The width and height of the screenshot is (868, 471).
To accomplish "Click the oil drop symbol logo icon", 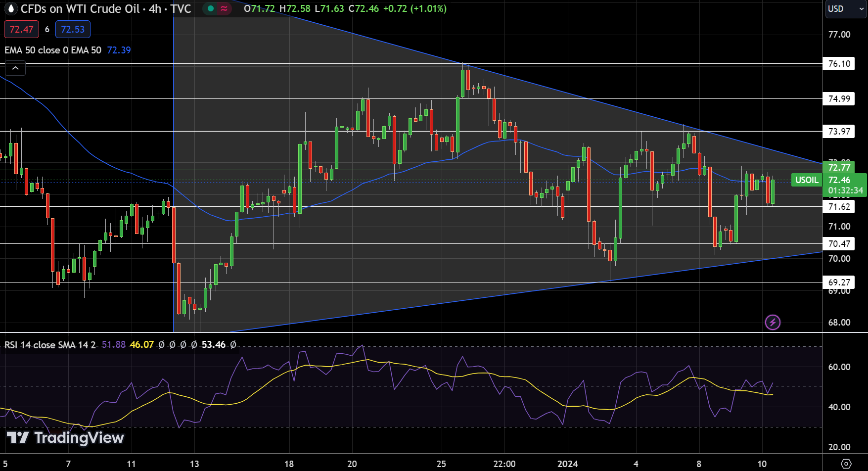I will [10, 9].
